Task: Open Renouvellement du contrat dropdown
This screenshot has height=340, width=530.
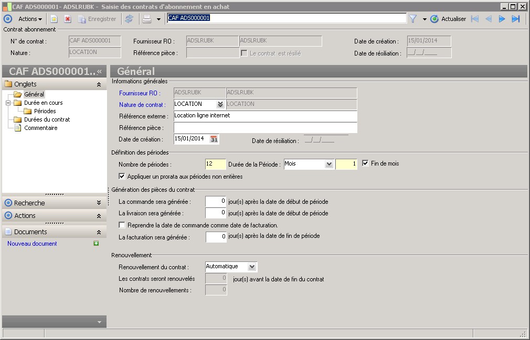Action: (x=252, y=267)
